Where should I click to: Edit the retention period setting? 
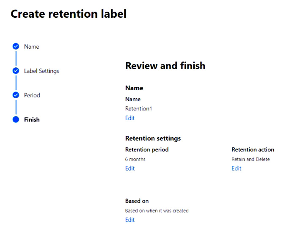(130, 168)
